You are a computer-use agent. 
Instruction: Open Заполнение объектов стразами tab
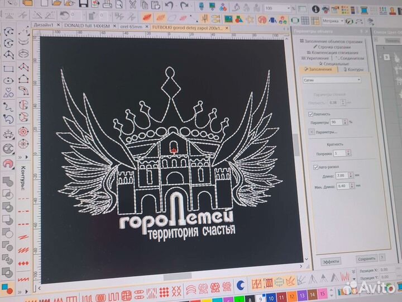click(331, 41)
